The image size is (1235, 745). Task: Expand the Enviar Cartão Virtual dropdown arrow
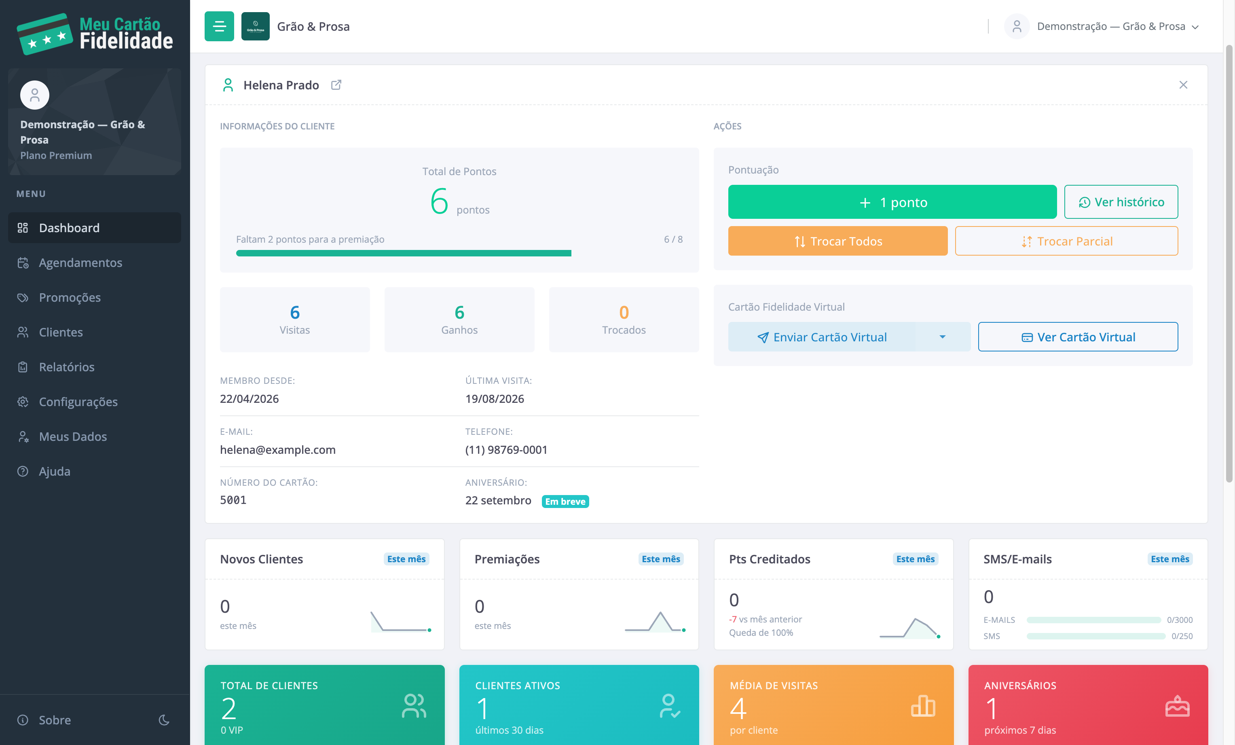(942, 337)
